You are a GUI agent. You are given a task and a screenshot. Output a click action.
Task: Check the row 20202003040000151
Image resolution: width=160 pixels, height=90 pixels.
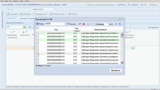(37, 50)
